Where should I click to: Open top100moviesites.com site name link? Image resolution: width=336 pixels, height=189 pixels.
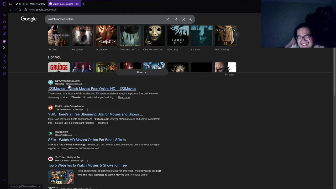pyautogui.click(x=67, y=81)
